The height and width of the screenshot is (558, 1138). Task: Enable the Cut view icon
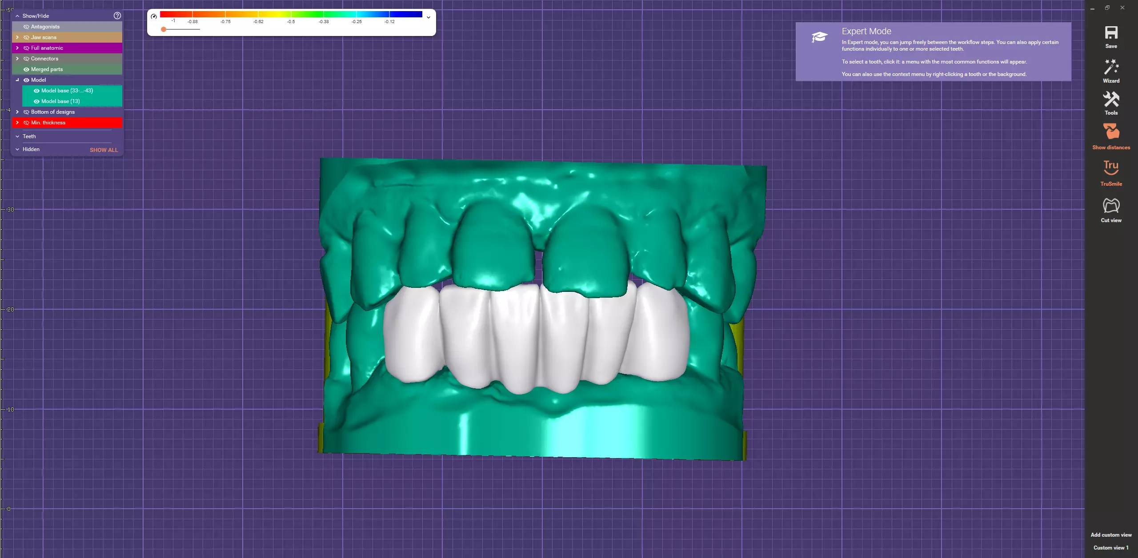[x=1111, y=206]
